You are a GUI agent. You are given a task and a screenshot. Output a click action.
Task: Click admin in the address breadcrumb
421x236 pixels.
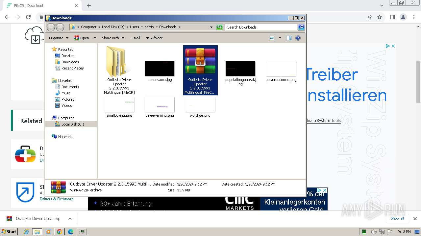(149, 27)
